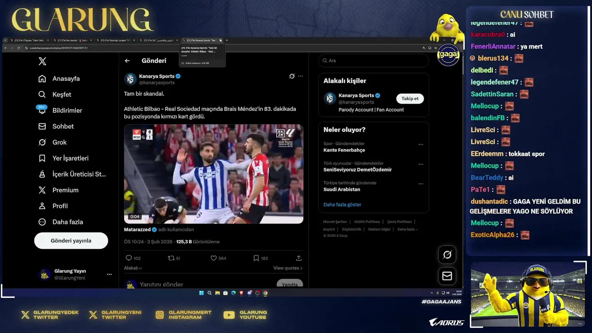Click the browser address bar URL
The width and height of the screenshot is (592, 333).
click(x=59, y=48)
